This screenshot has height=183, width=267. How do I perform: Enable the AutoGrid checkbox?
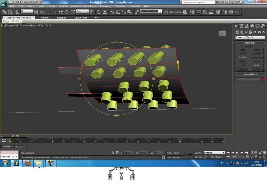(242, 46)
